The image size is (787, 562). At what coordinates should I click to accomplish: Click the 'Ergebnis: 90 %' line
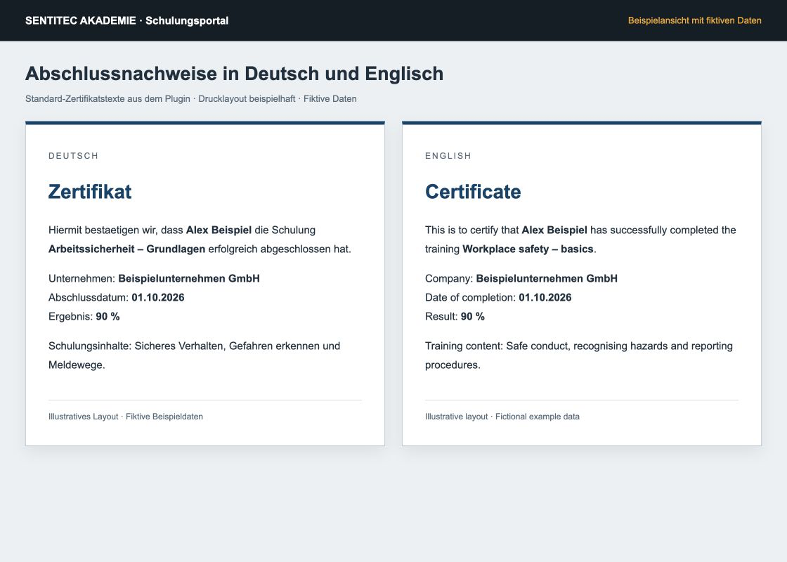[84, 317]
